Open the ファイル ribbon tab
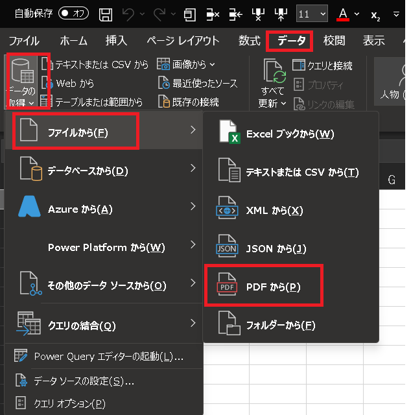 coord(24,41)
